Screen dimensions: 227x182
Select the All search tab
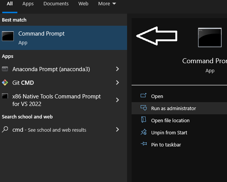[10, 4]
